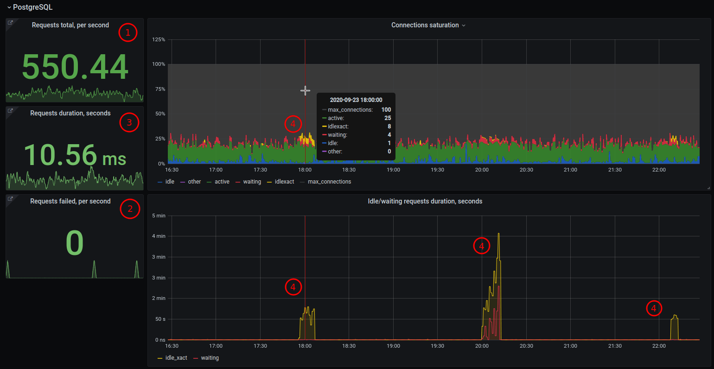Click the tooltip timestamp 2020-09-23 18:00:00

356,100
